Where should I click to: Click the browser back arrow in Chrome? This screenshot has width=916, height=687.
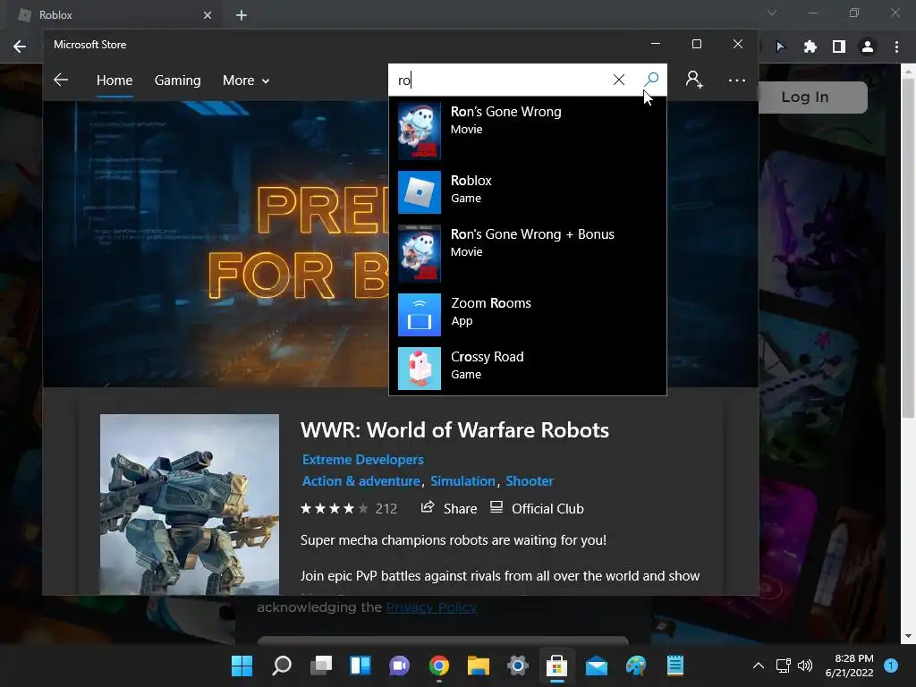click(20, 47)
